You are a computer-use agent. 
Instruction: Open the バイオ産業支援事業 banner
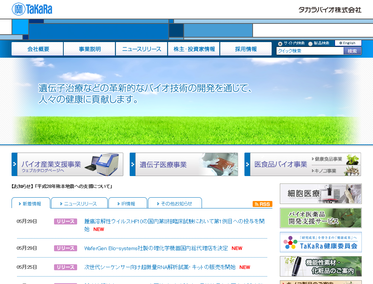[67, 164]
